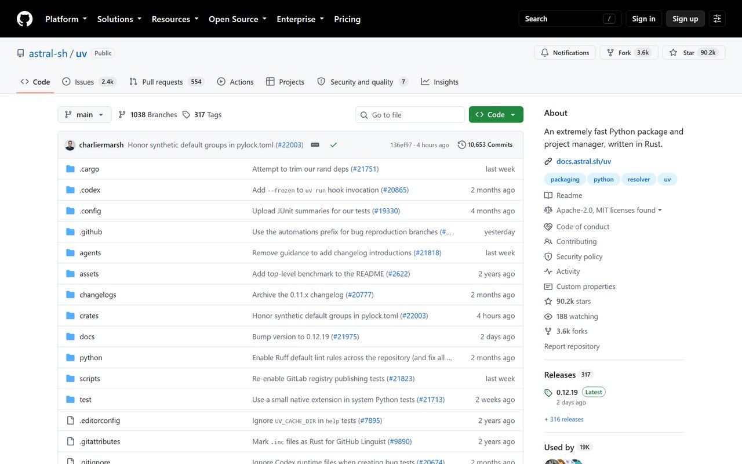View the 1038 Branches link
This screenshot has height=464, width=742.
click(x=148, y=114)
